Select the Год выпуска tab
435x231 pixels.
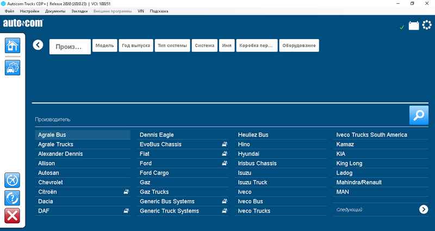coord(136,46)
